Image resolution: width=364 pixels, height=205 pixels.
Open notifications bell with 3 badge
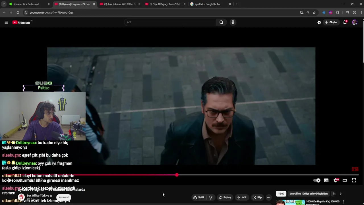click(345, 22)
